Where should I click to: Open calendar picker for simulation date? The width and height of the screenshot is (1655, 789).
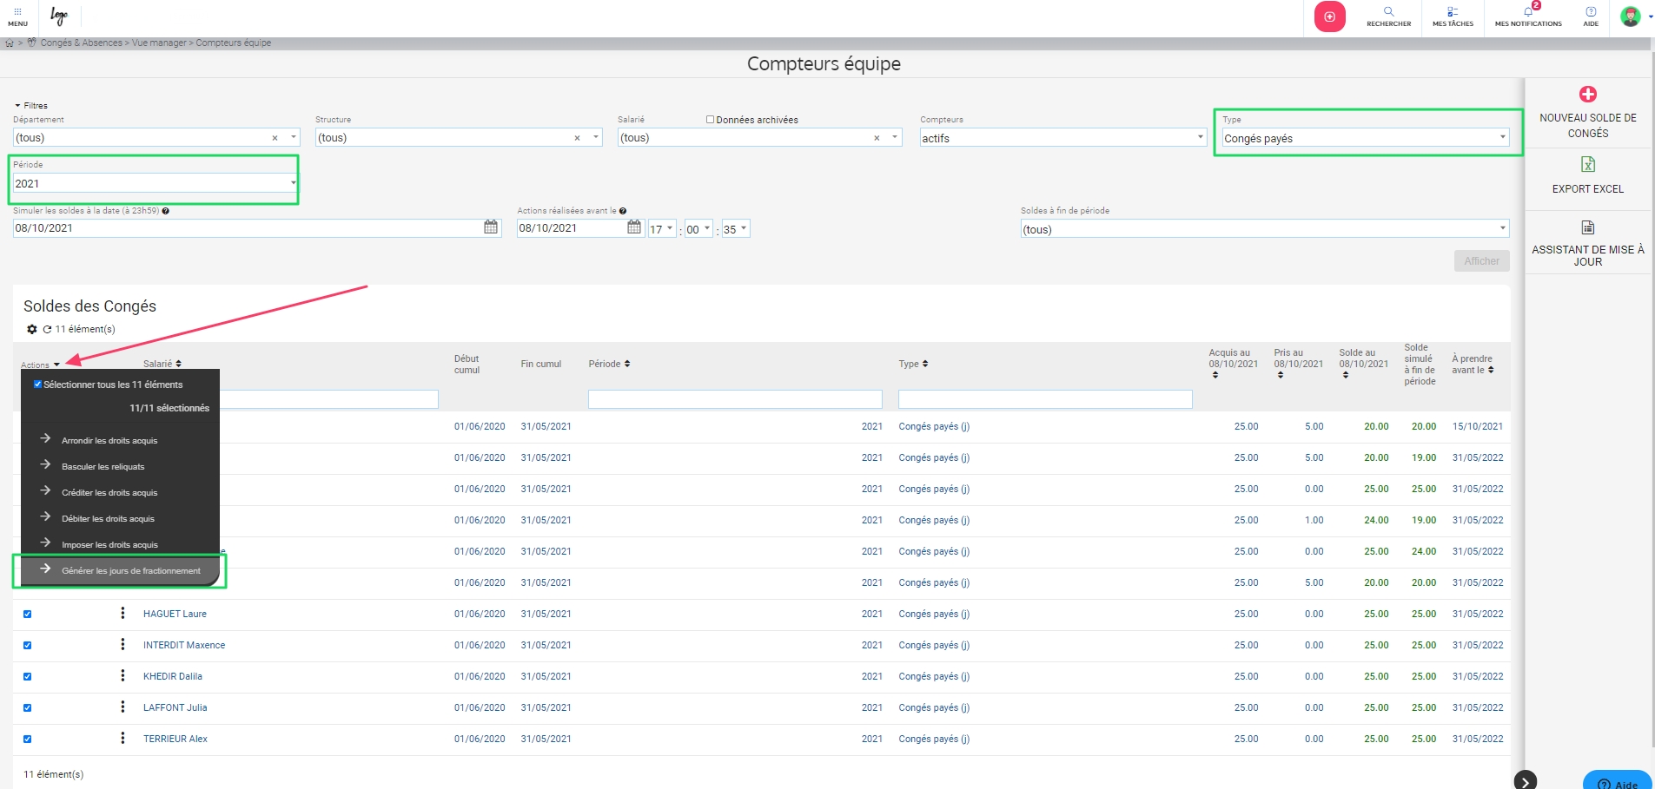(491, 227)
